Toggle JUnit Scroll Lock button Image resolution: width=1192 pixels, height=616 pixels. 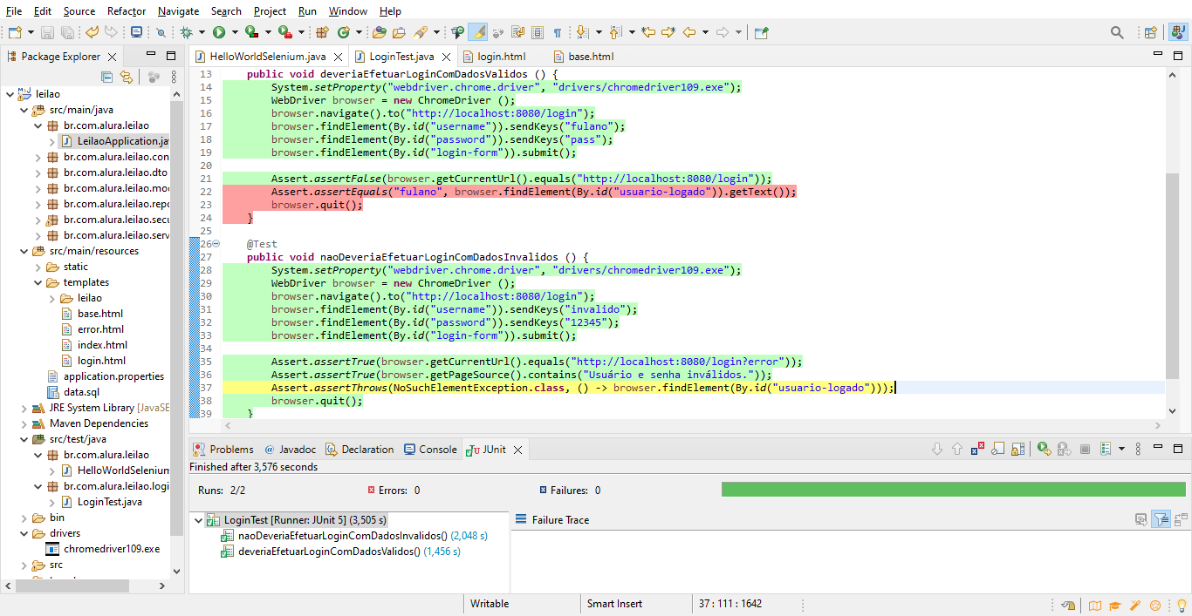coord(1017,450)
